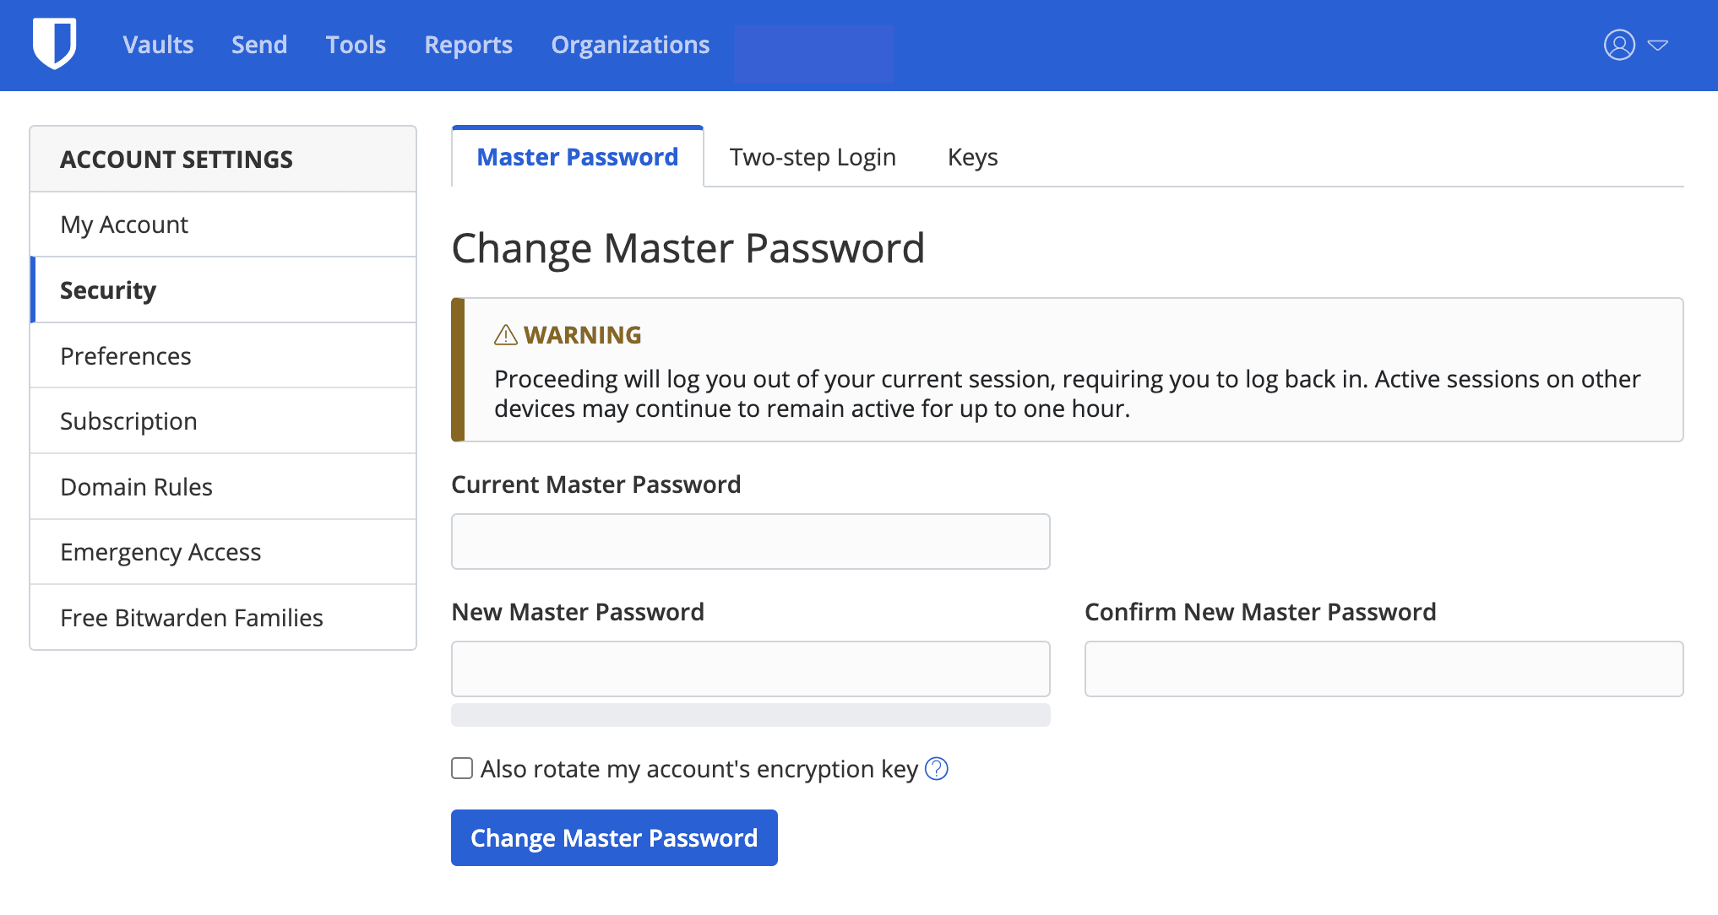Go to Free Bitwarden Families
The height and width of the screenshot is (915, 1718).
pos(192,617)
